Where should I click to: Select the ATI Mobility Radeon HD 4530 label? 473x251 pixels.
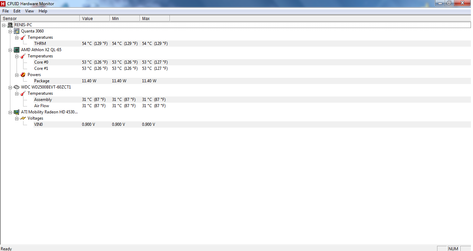pos(49,112)
